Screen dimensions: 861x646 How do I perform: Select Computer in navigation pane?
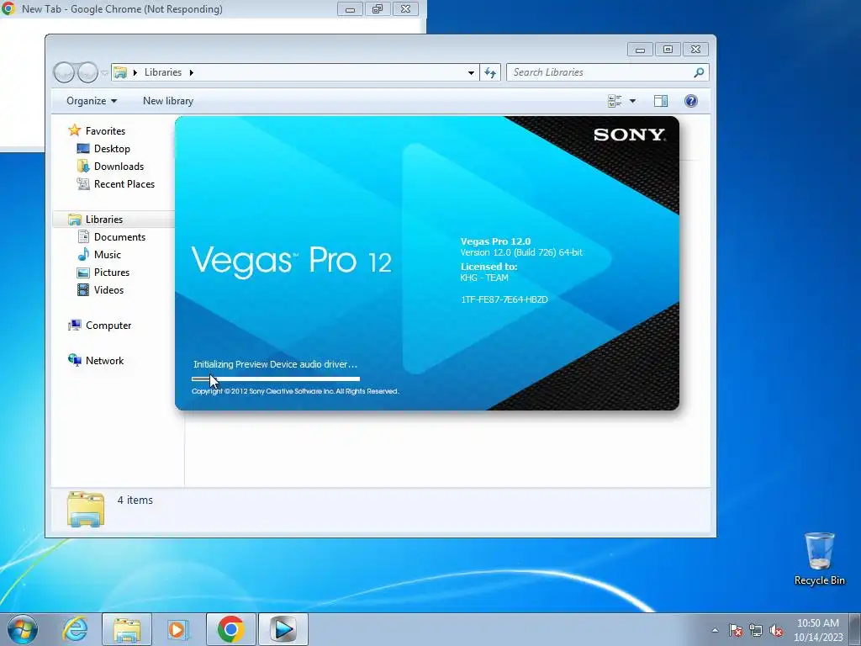pyautogui.click(x=108, y=326)
